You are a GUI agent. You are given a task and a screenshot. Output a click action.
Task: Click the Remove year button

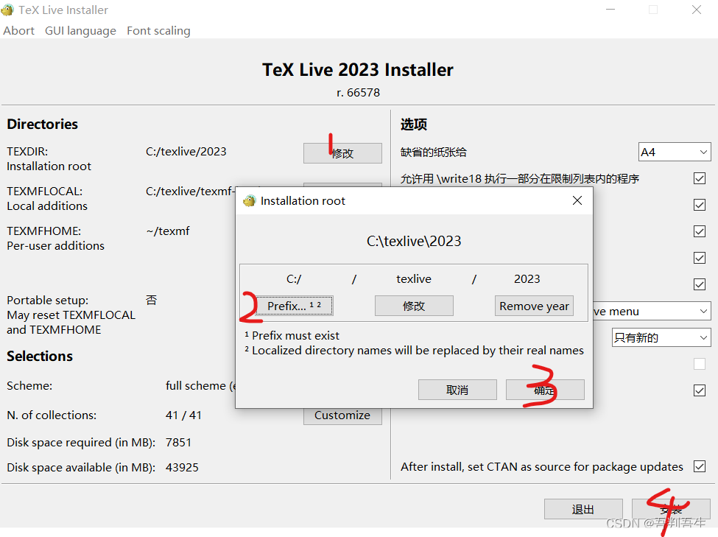point(534,306)
